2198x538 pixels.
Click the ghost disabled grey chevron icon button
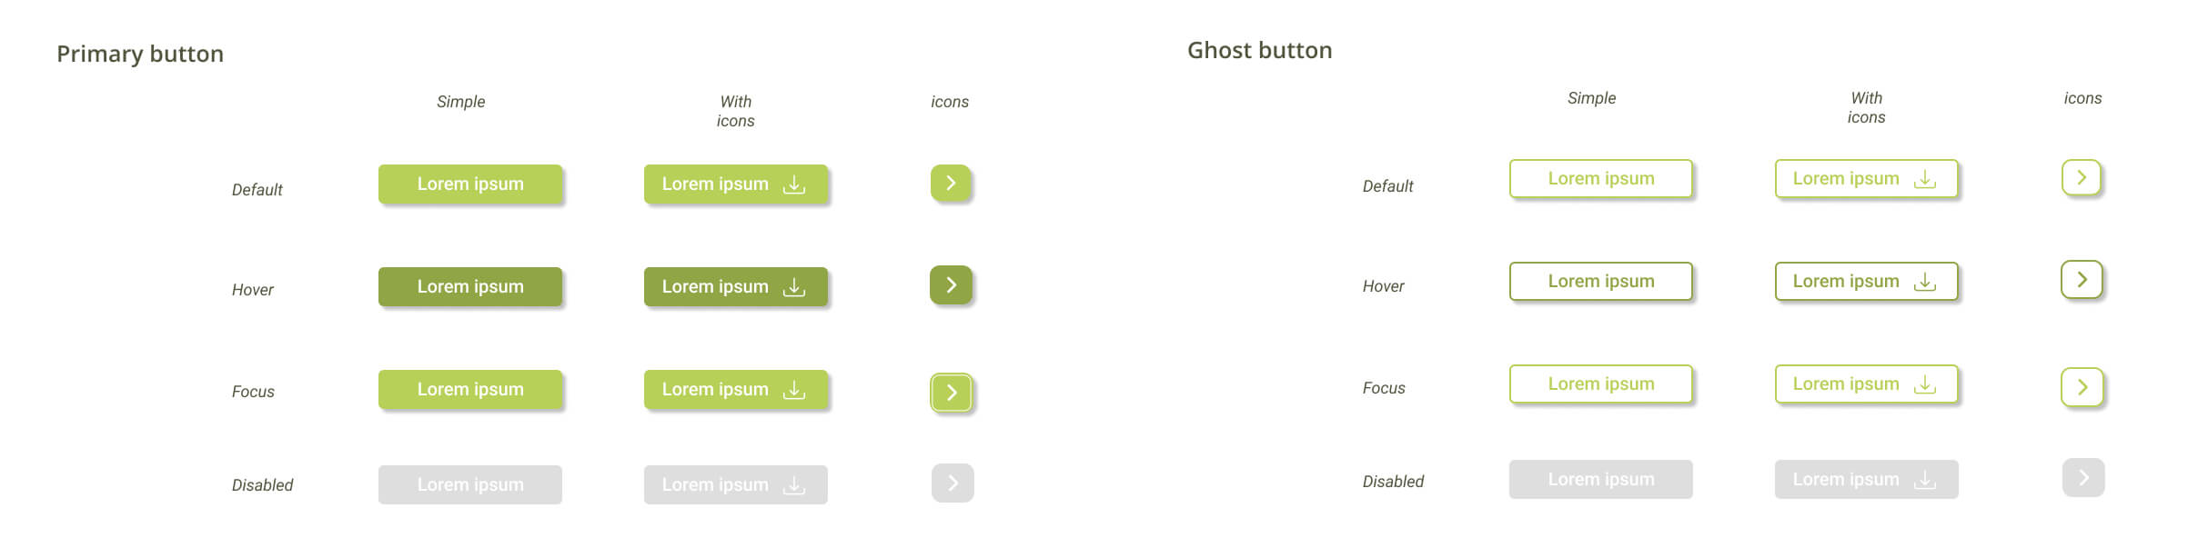pyautogui.click(x=2083, y=478)
